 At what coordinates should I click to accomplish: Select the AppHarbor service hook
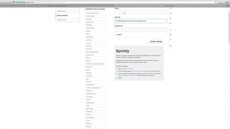(89, 37)
